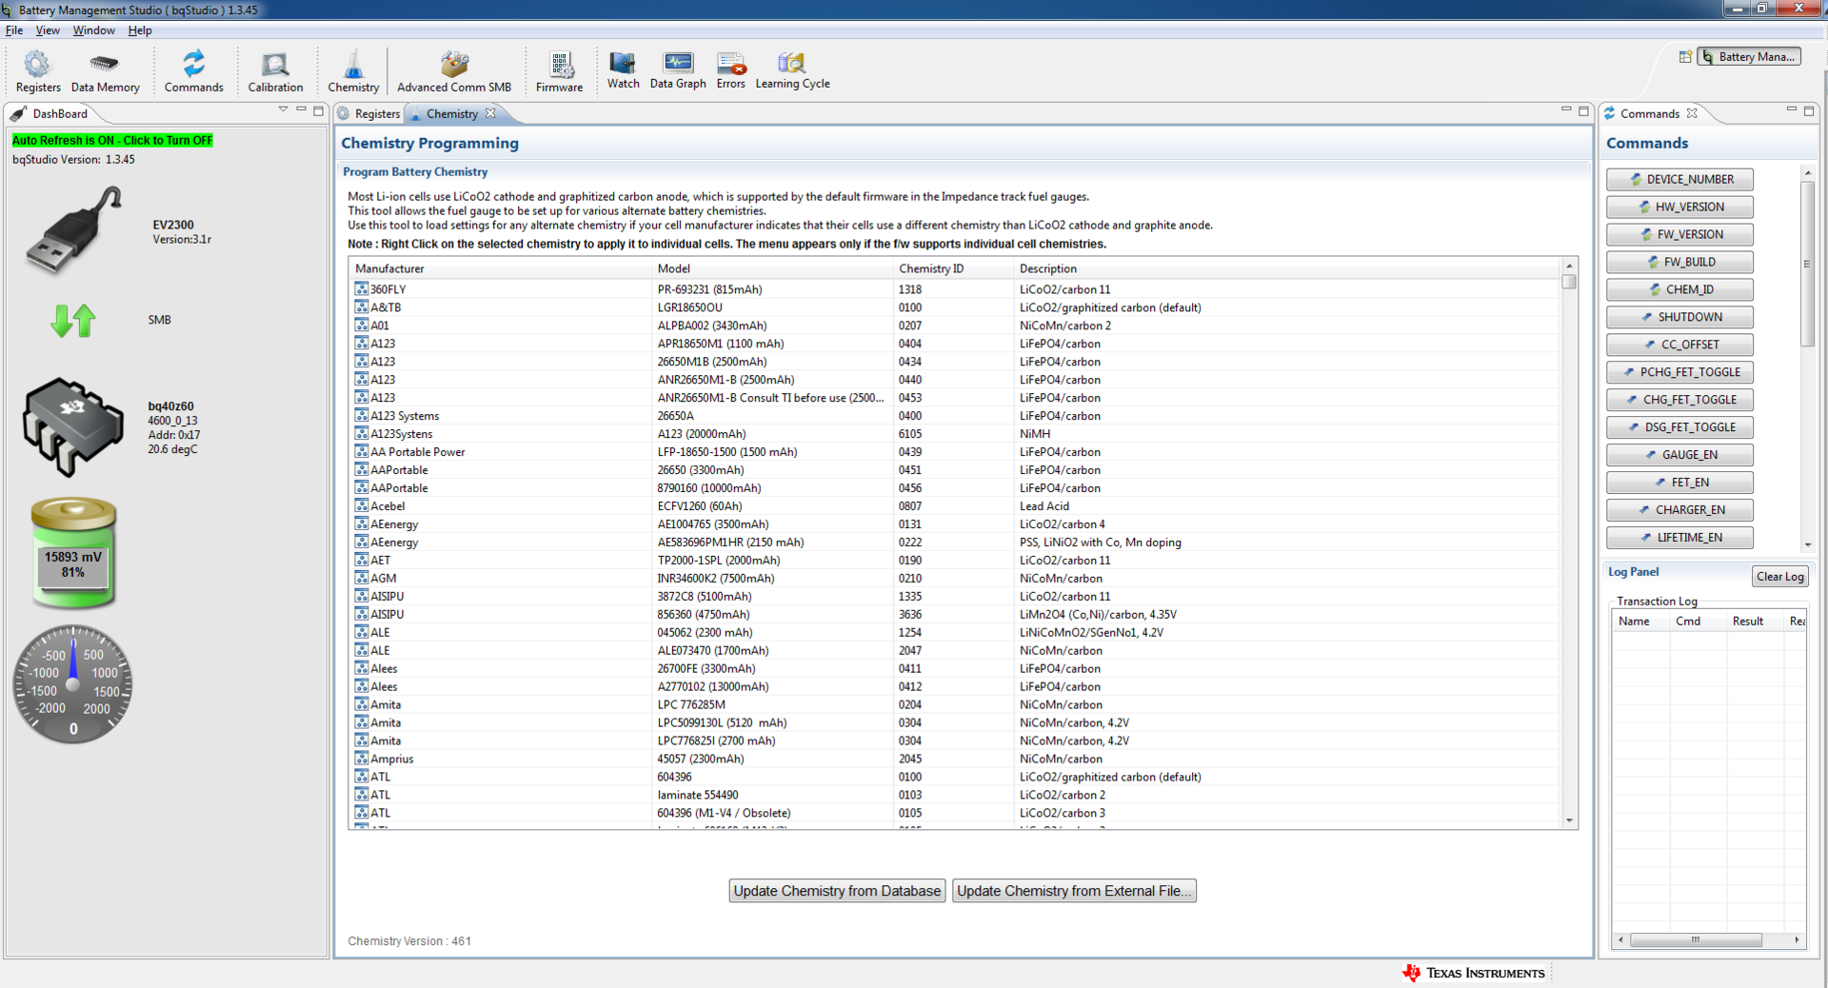Toggle the precharge FET with PCHG_FET_TOGGLE
Image resolution: width=1828 pixels, height=988 pixels.
pos(1679,372)
